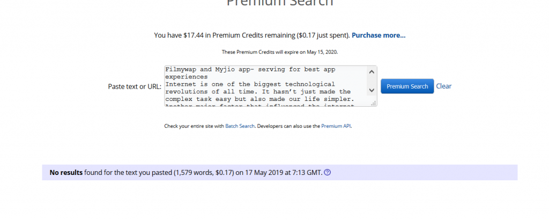Click the blue Premium Search button
This screenshot has width=549, height=220.
pyautogui.click(x=407, y=86)
